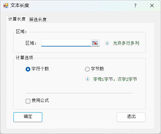
Task: Click the 退出 button
Action: 131,117
